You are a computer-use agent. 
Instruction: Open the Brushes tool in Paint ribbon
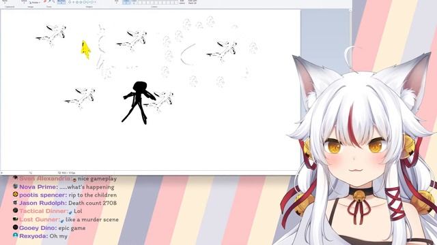click(x=61, y=1)
